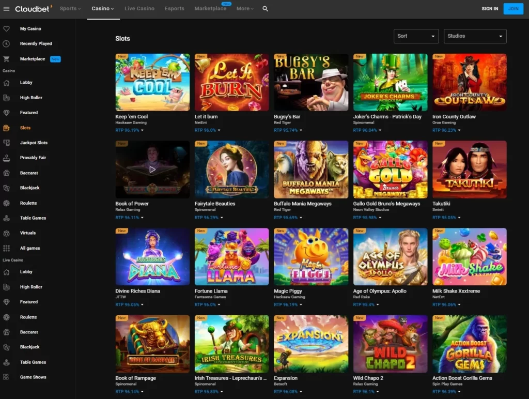The height and width of the screenshot is (399, 529).
Task: Expand RTP 96.19% under Keep 'em Cool
Action: [130, 130]
